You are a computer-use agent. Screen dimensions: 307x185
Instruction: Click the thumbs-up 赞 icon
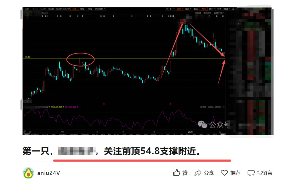[177, 173]
